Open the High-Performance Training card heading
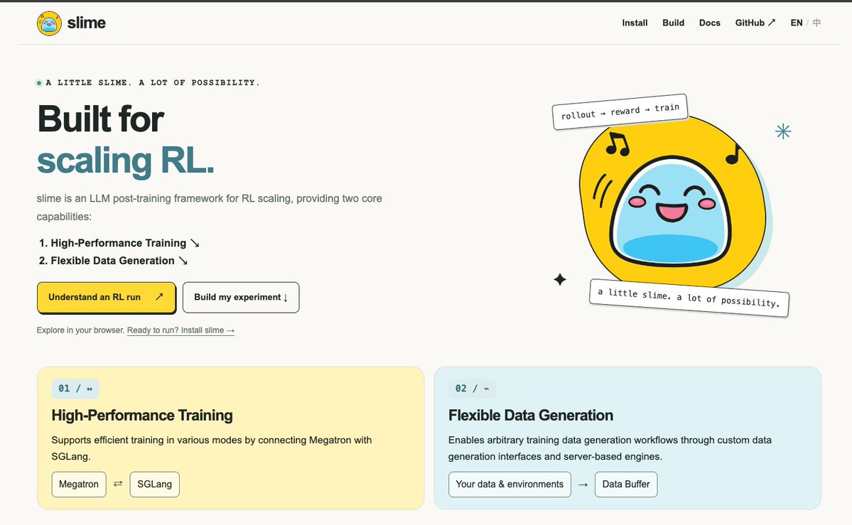 click(142, 415)
